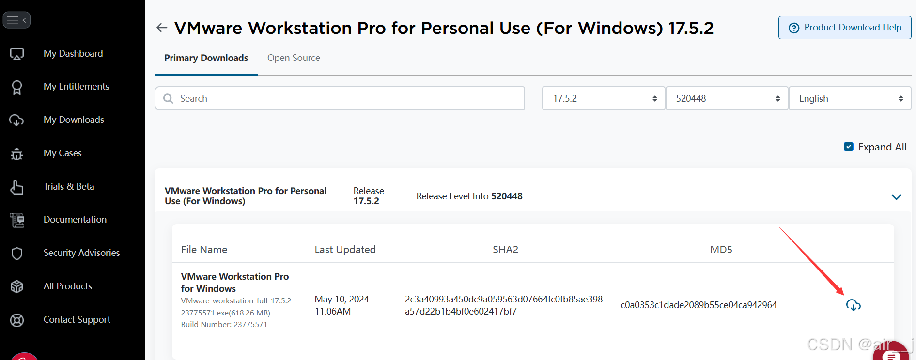Click the My Dashboard monitor icon
Screen dimensions: 916x360
pos(17,54)
